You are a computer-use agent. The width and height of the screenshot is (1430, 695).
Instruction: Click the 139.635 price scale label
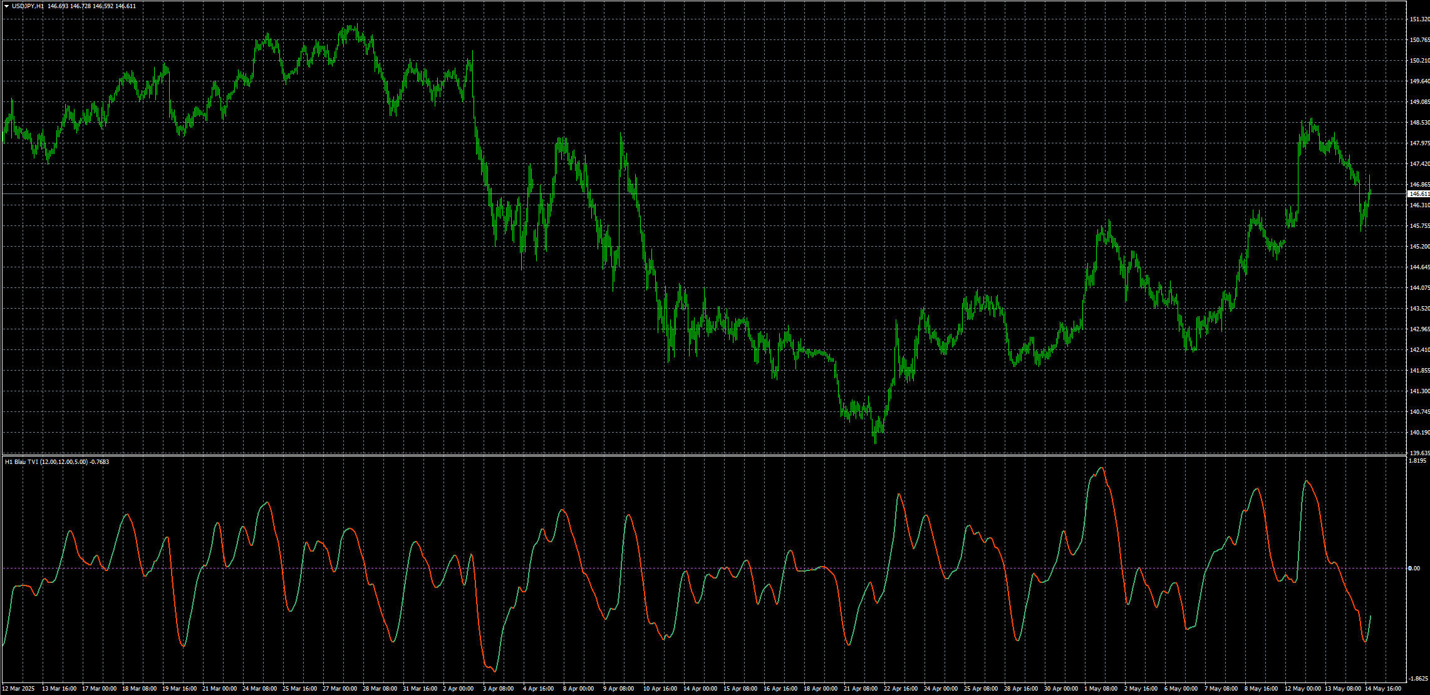(1419, 453)
